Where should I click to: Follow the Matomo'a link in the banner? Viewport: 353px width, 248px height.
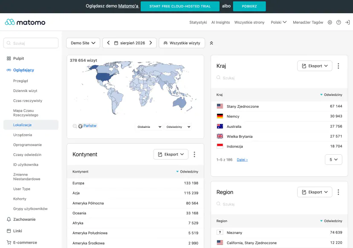pos(128,6)
